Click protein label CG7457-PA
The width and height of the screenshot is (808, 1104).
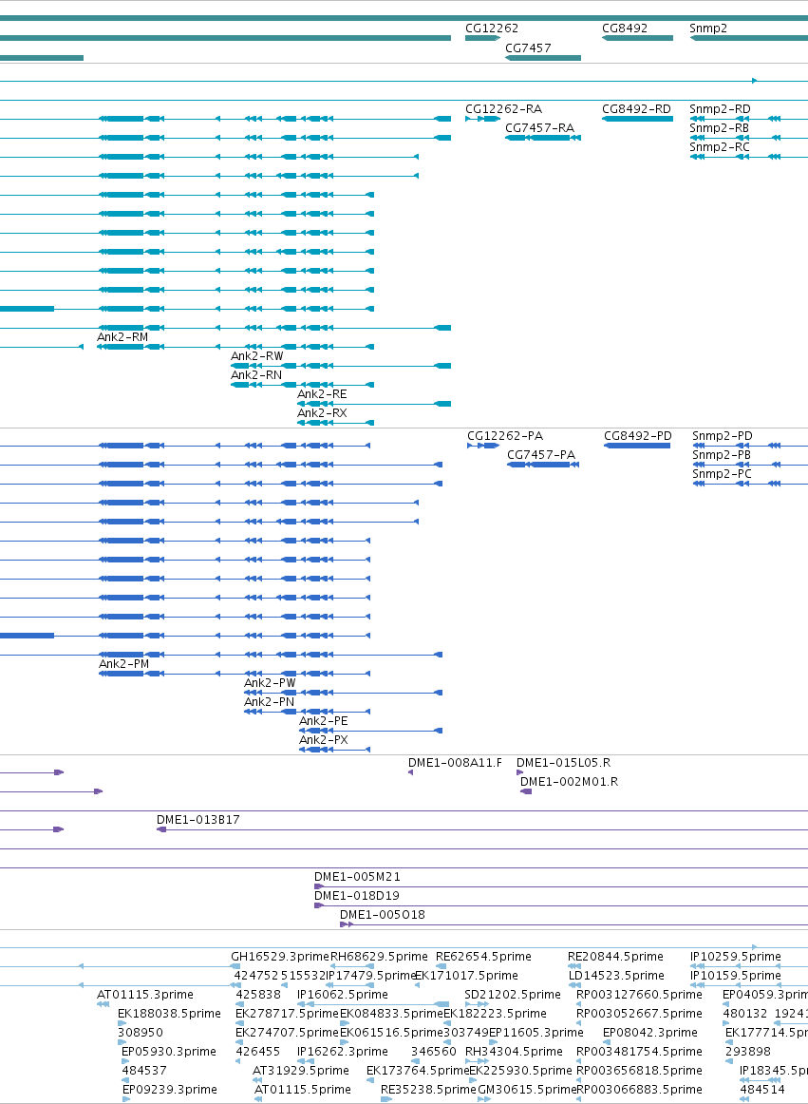[x=541, y=455]
